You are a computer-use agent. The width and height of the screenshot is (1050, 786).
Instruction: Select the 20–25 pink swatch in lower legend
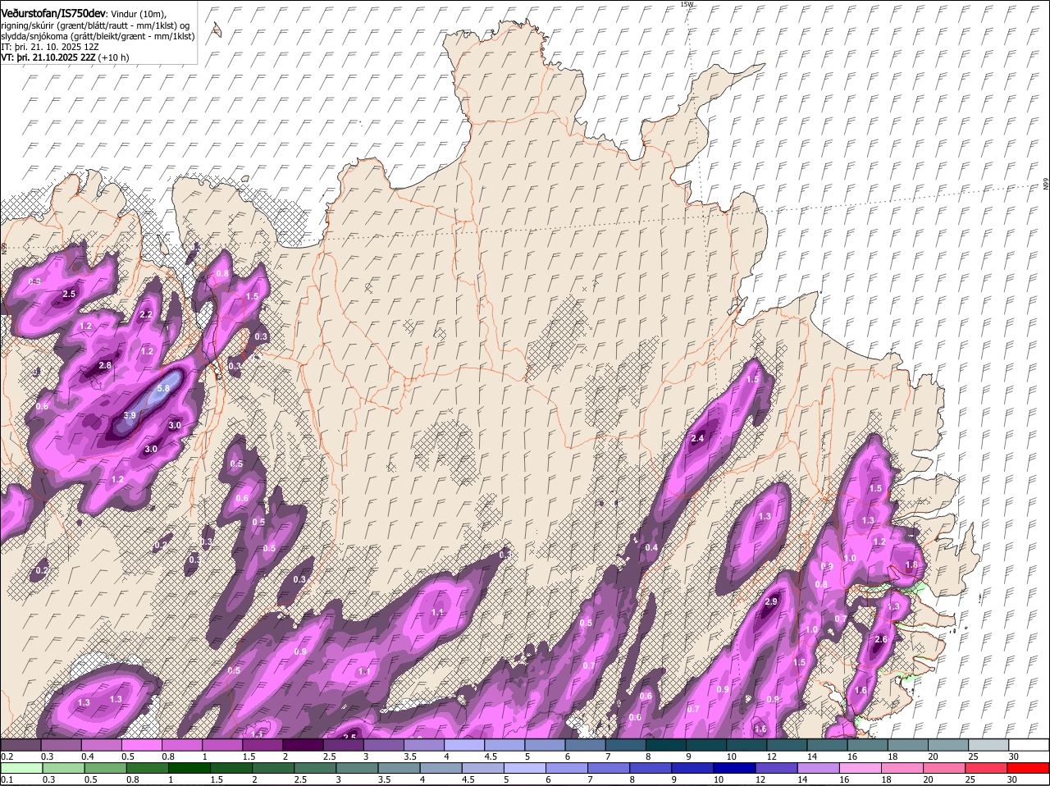(944, 768)
